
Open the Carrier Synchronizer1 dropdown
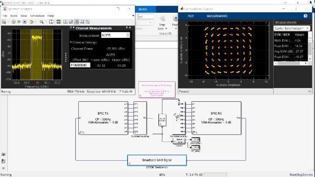click(x=292, y=29)
